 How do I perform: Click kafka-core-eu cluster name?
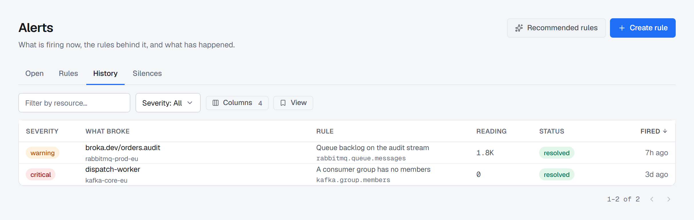tap(106, 180)
